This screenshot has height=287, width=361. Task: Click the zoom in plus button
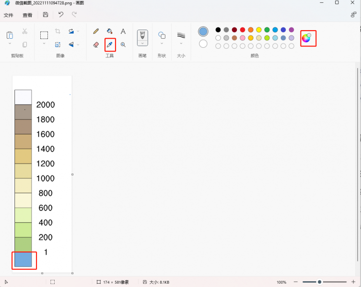click(353, 282)
